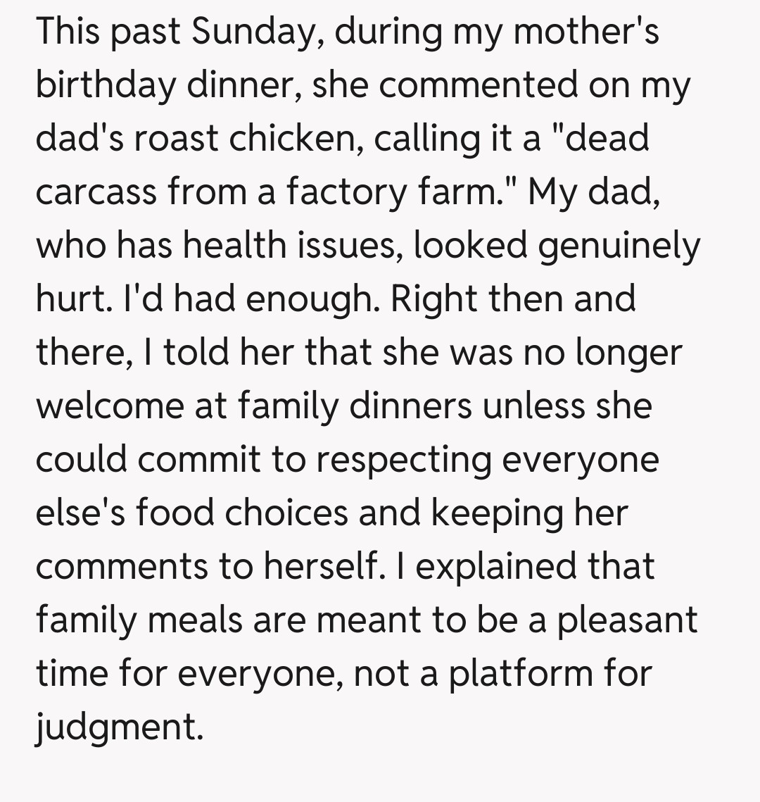Tap the phrase "family dinners"
This screenshot has width=760, height=802.
coord(355,406)
